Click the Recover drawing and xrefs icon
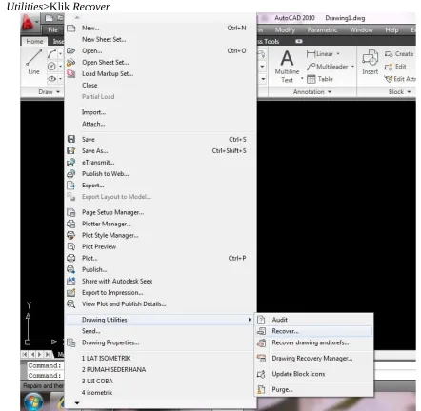 tap(261, 342)
